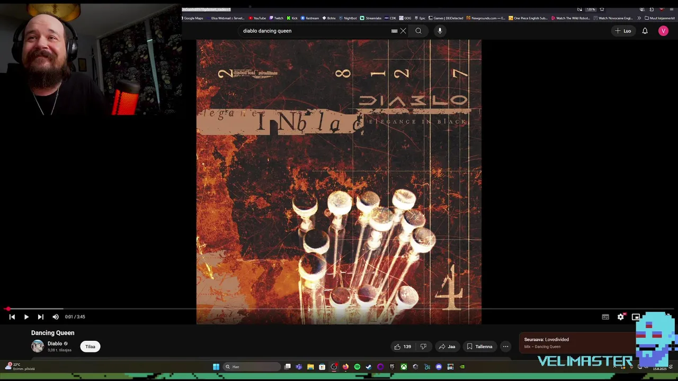
Task: Open the Luo create menu
Action: point(623,31)
